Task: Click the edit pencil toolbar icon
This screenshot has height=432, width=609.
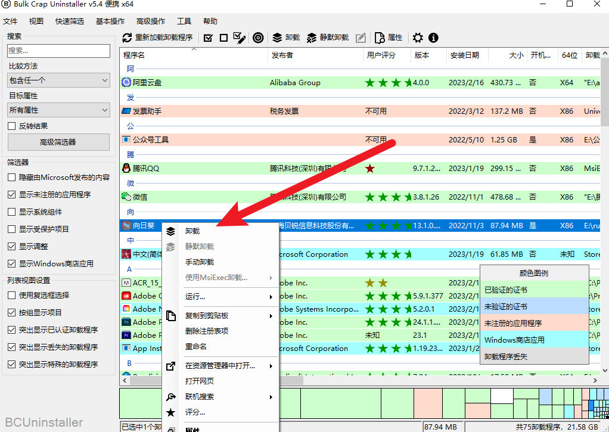Action: point(361,38)
